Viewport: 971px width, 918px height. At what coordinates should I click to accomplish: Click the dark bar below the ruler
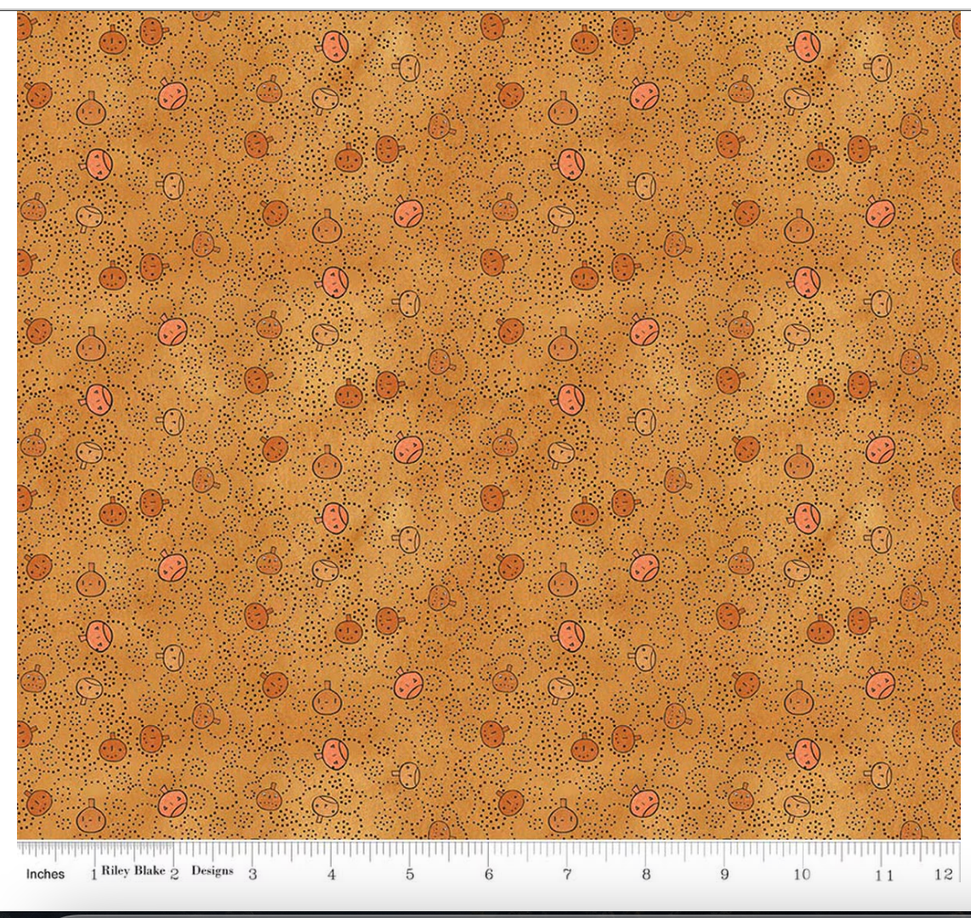485,912
